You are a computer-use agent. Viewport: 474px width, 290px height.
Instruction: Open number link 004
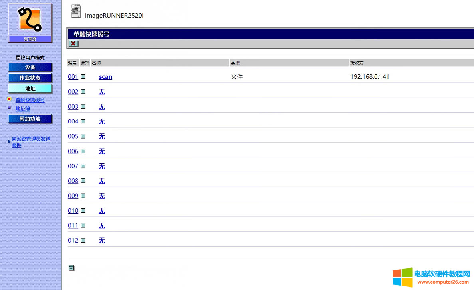coord(73,121)
